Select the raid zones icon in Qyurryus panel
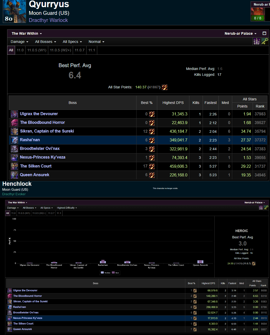This screenshot has width=270, height=335. 257,41
